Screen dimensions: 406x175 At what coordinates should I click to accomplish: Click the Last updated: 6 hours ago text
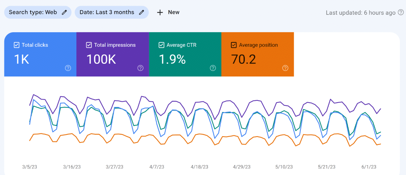point(360,13)
